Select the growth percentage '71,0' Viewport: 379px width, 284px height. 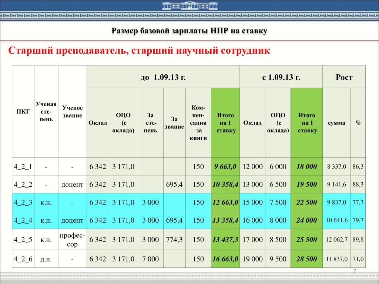(x=358, y=259)
